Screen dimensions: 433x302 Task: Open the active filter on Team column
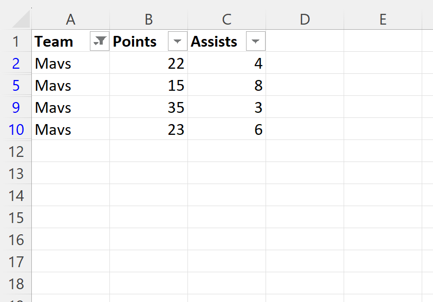100,41
